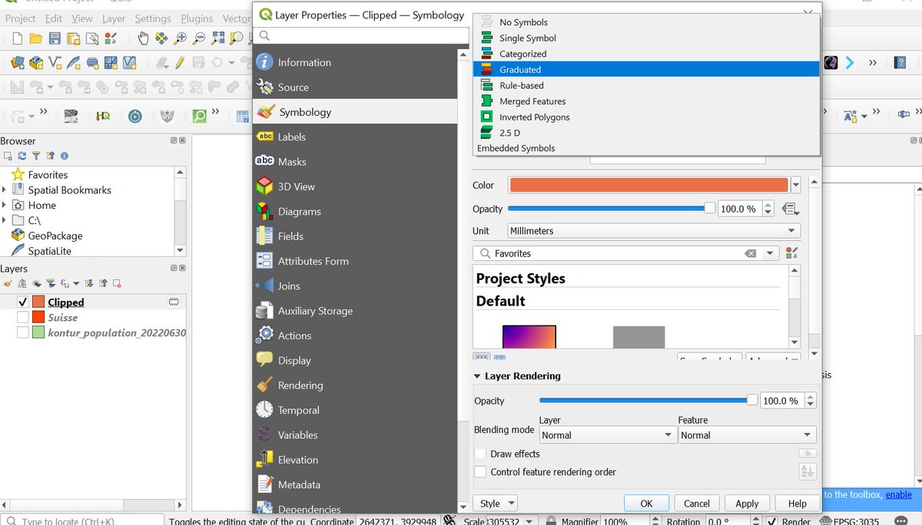
Task: Open the Layer blending mode dropdown
Action: point(607,435)
